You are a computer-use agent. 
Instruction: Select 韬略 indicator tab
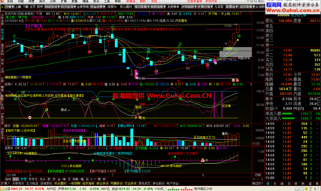[75, 179]
